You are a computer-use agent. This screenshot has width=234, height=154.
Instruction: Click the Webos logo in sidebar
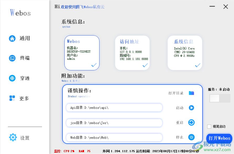(20, 13)
